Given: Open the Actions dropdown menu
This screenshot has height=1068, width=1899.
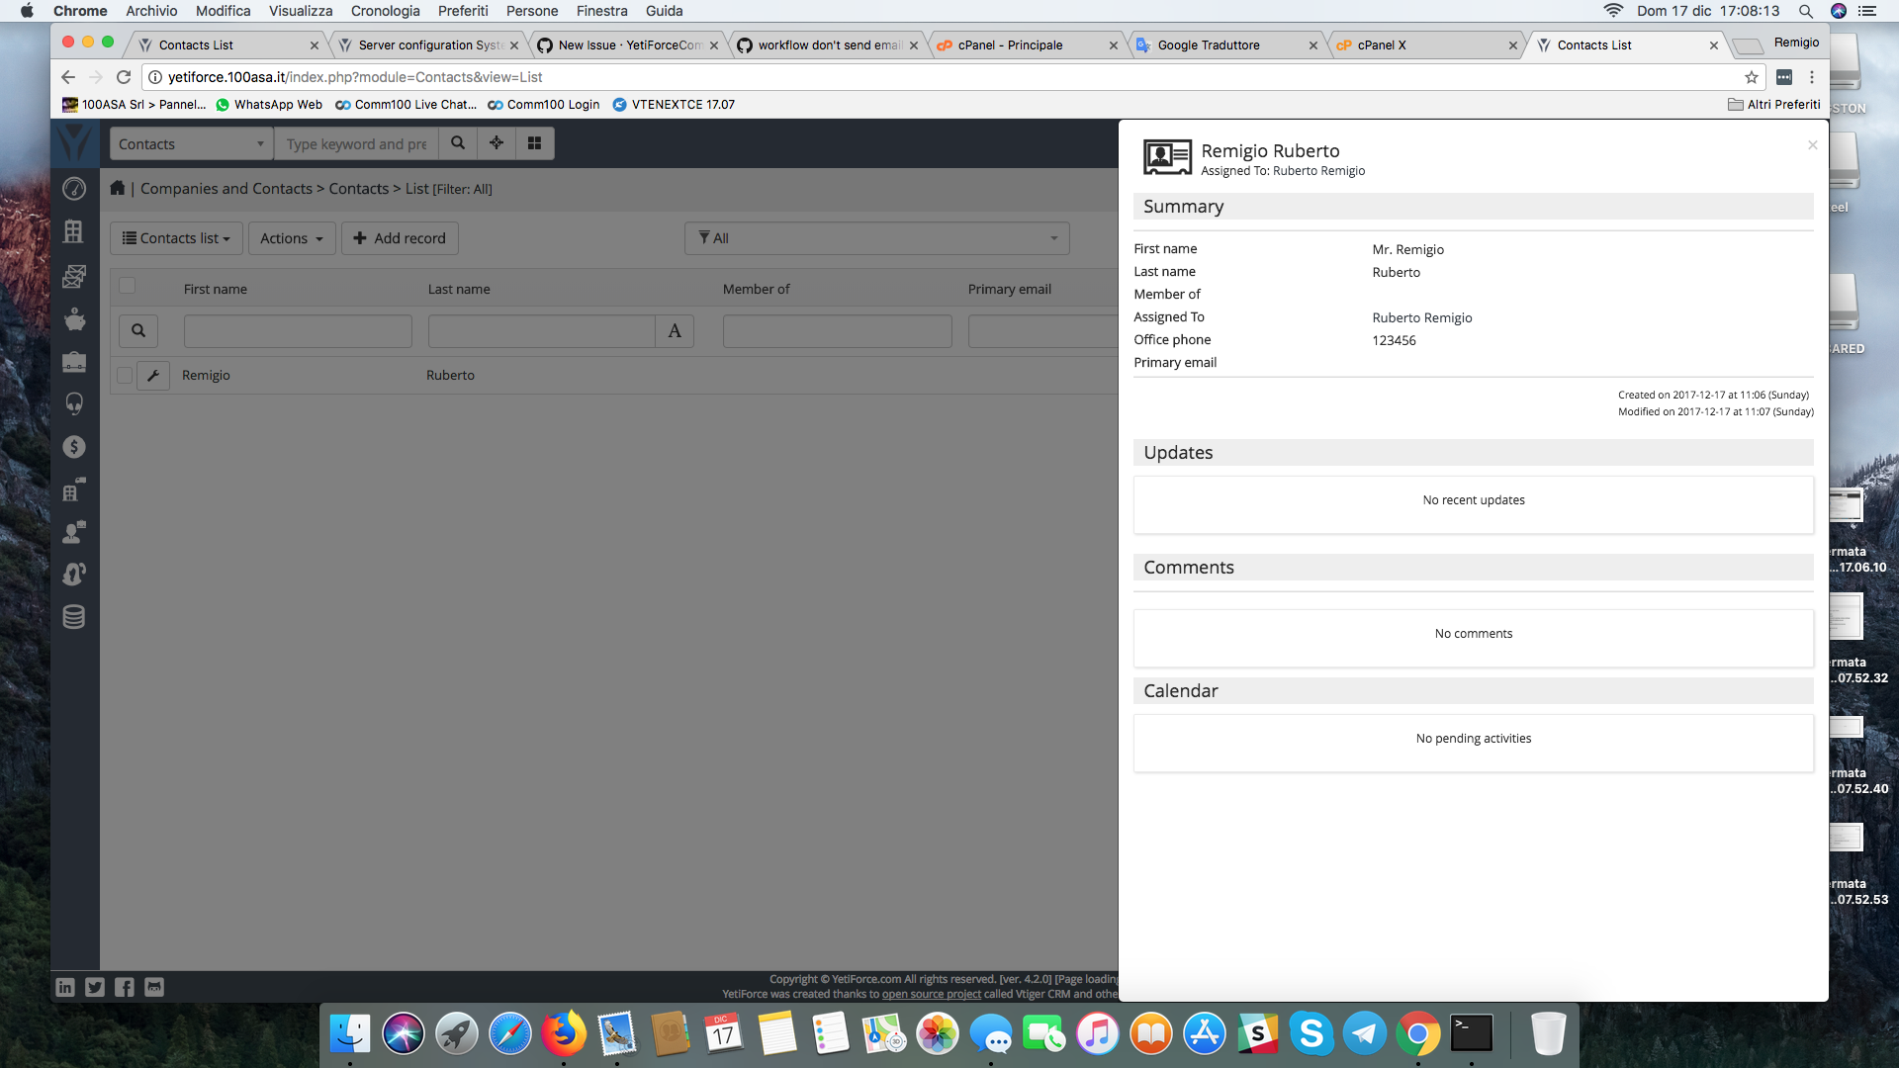Looking at the screenshot, I should coord(292,238).
